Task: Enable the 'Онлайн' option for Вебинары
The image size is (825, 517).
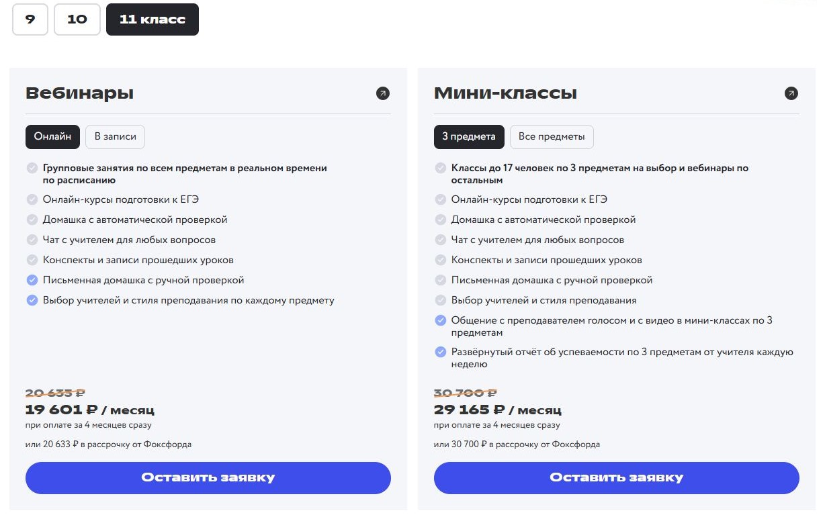Action: (52, 136)
